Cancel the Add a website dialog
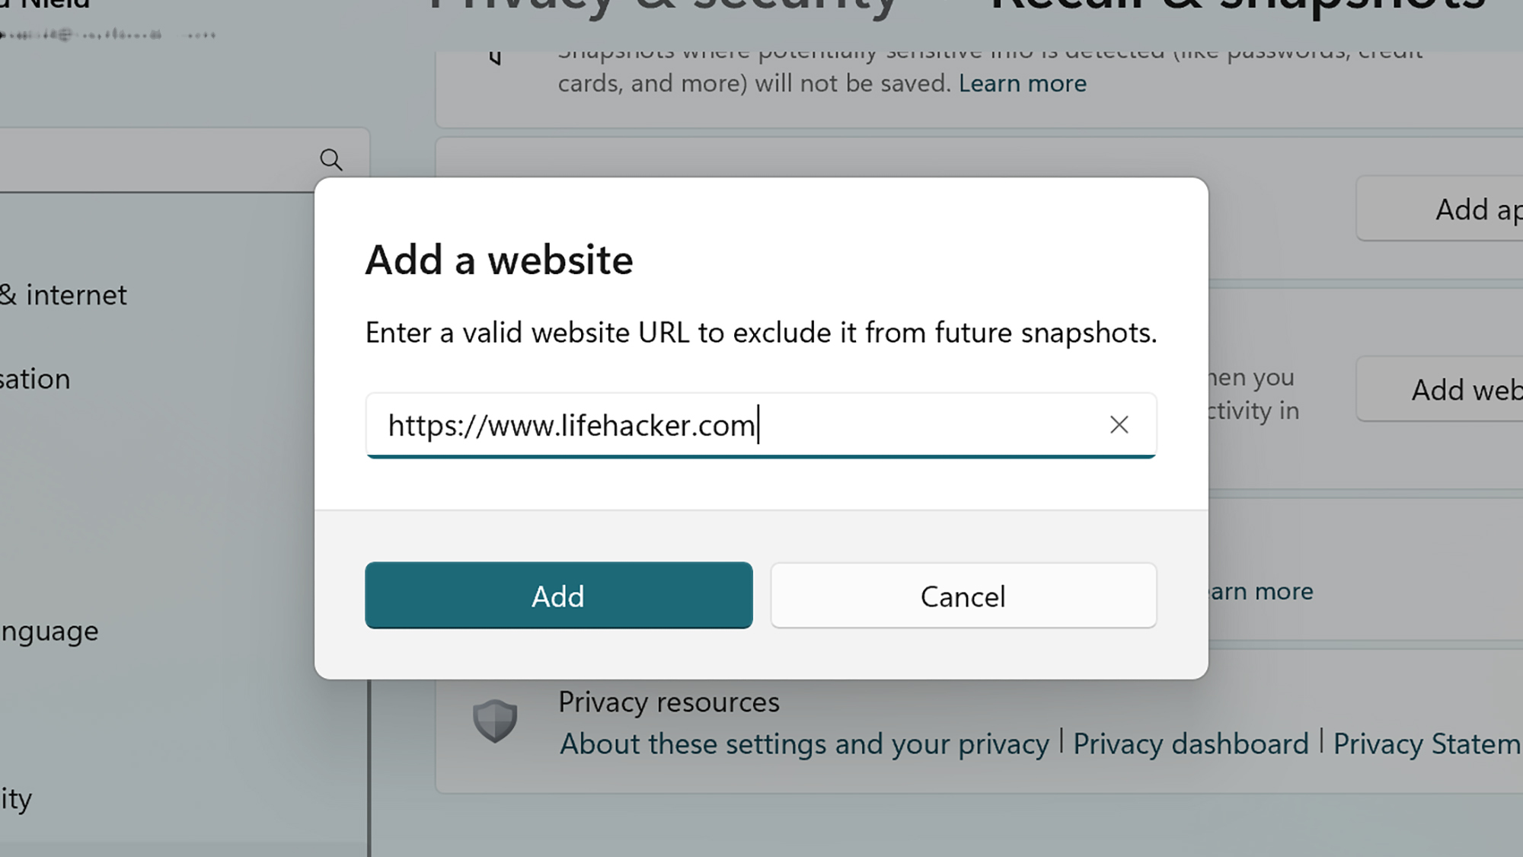The width and height of the screenshot is (1523, 857). [963, 595]
